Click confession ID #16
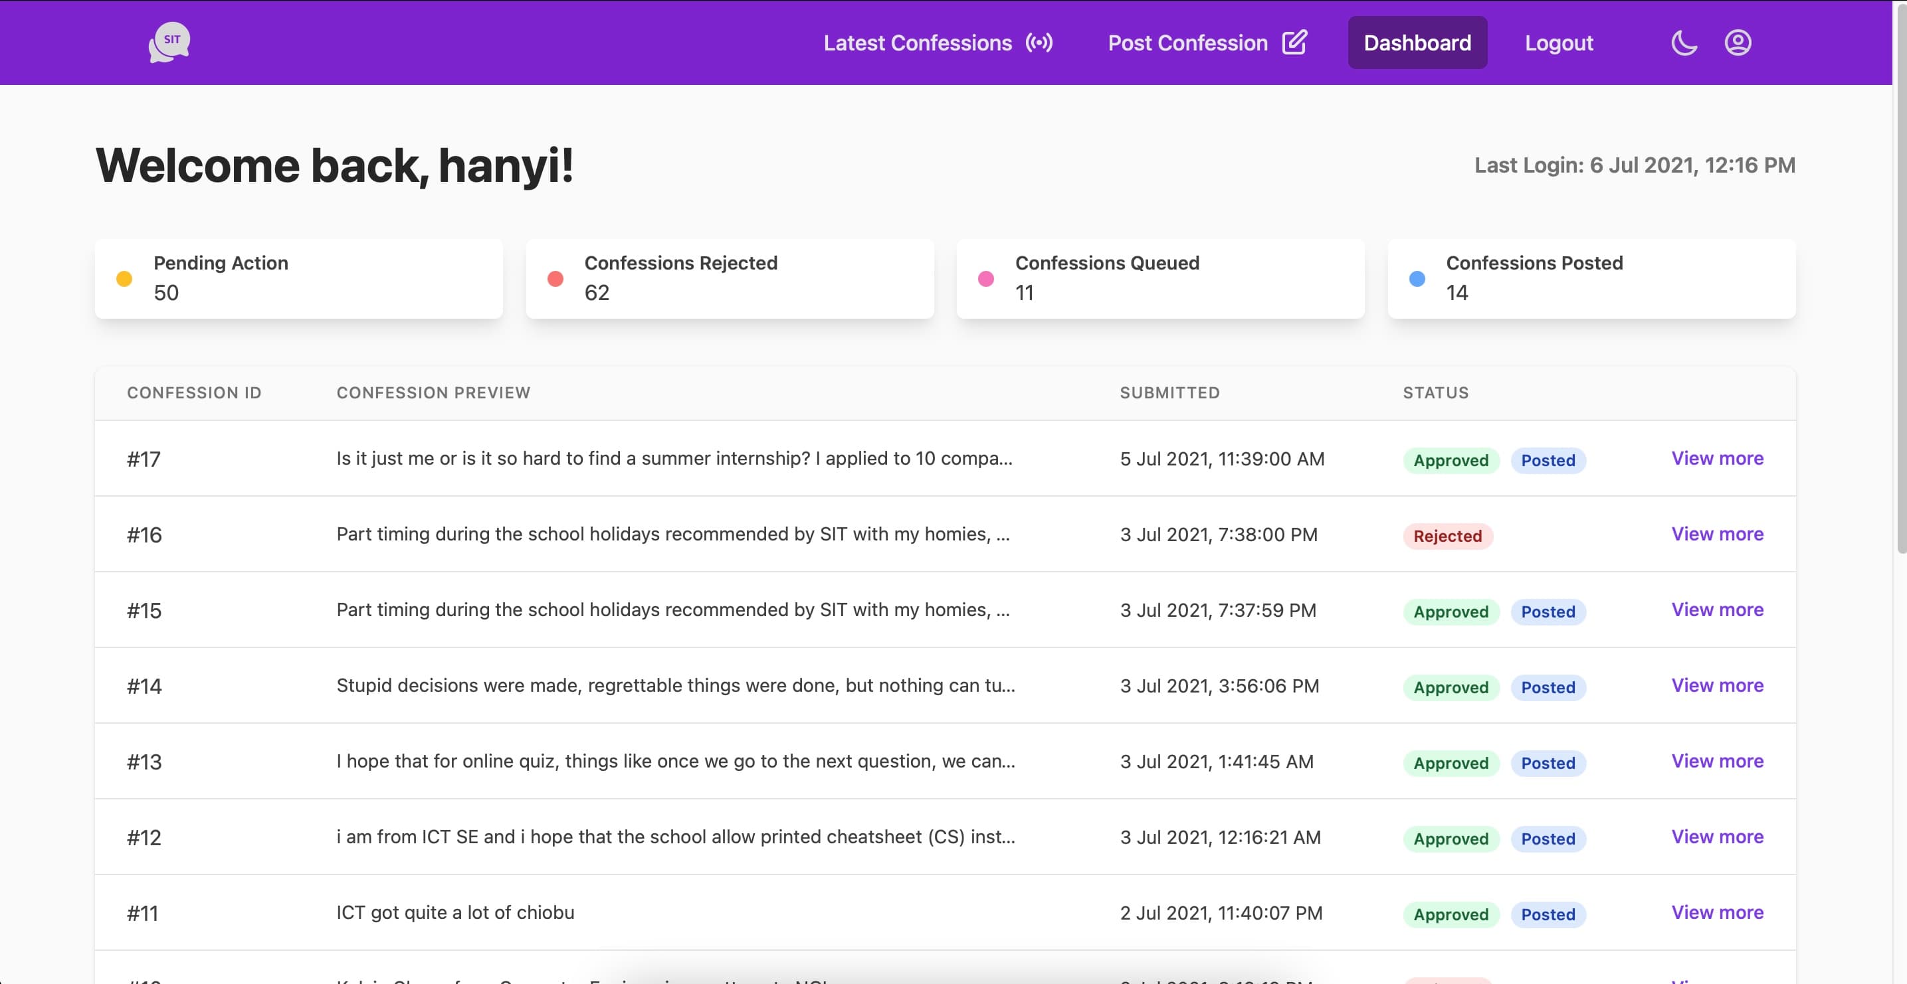Screen dimensions: 1907x984 (144, 535)
